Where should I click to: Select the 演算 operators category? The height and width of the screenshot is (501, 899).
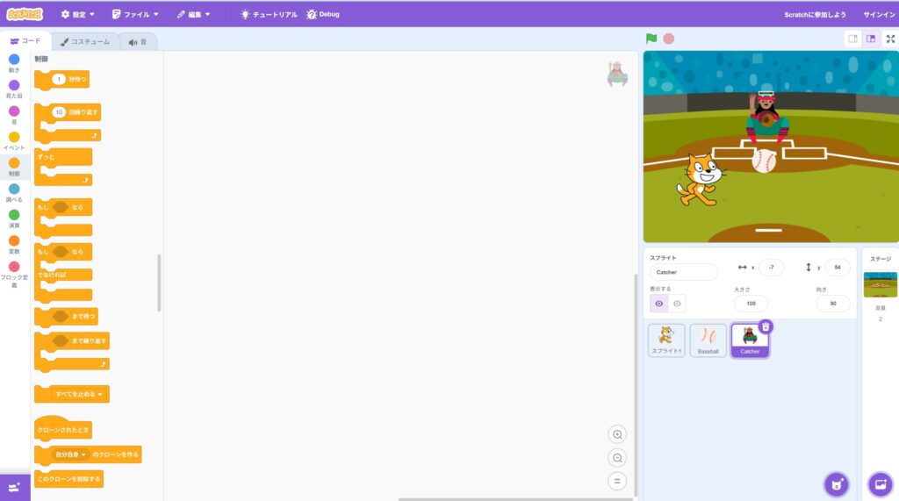point(14,218)
